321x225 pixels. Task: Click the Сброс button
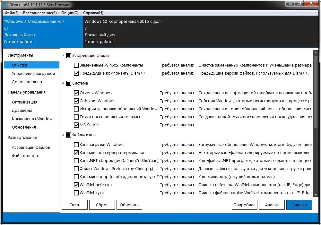102,205
